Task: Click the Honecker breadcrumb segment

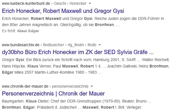Action: pos(78,3)
